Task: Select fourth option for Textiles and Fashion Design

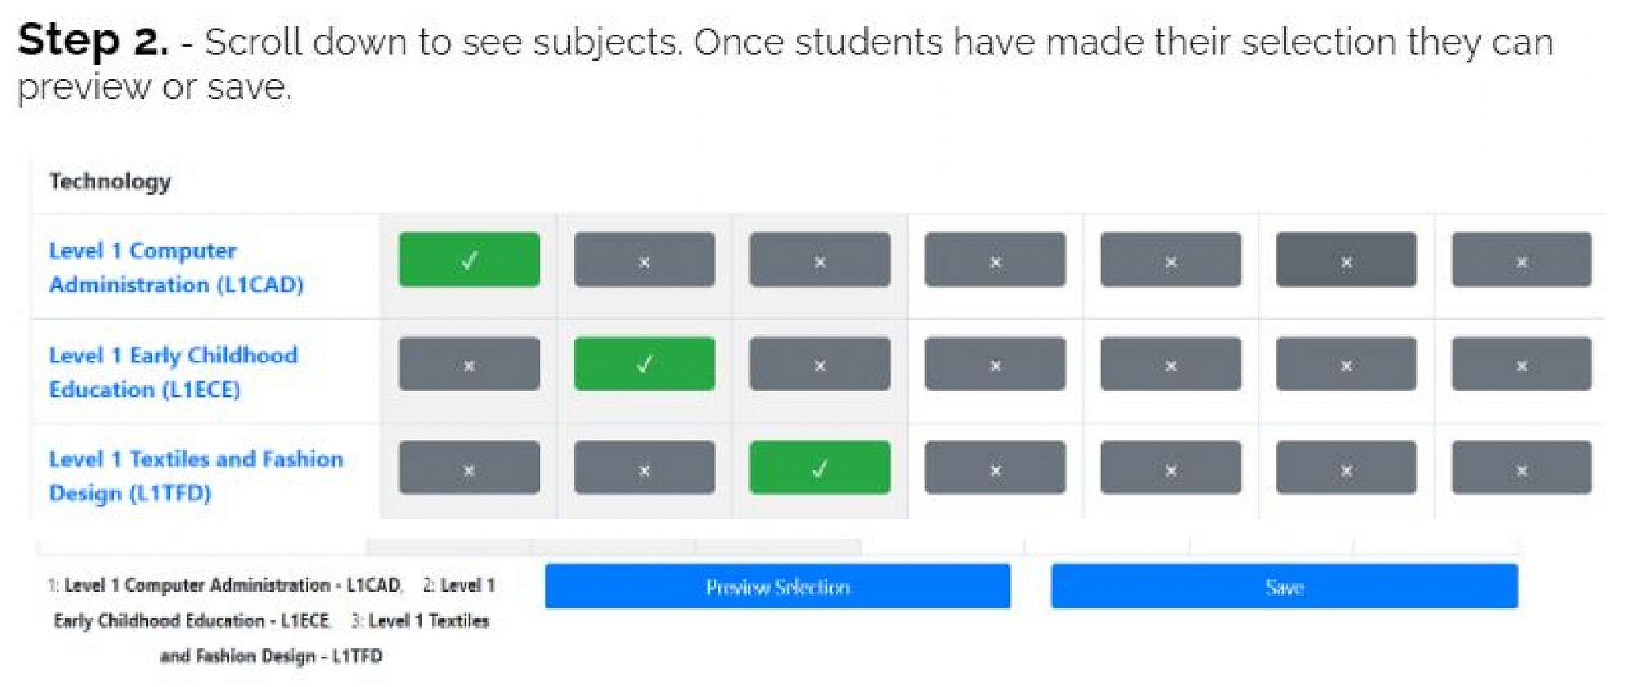Action: [x=994, y=468]
